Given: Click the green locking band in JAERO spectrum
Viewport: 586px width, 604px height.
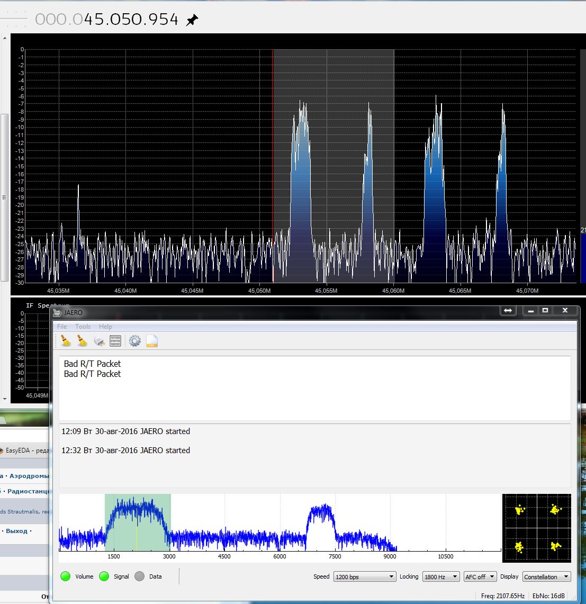Looking at the screenshot, I should pyautogui.click(x=138, y=522).
